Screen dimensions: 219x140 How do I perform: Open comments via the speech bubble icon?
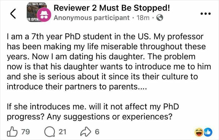point(50,132)
